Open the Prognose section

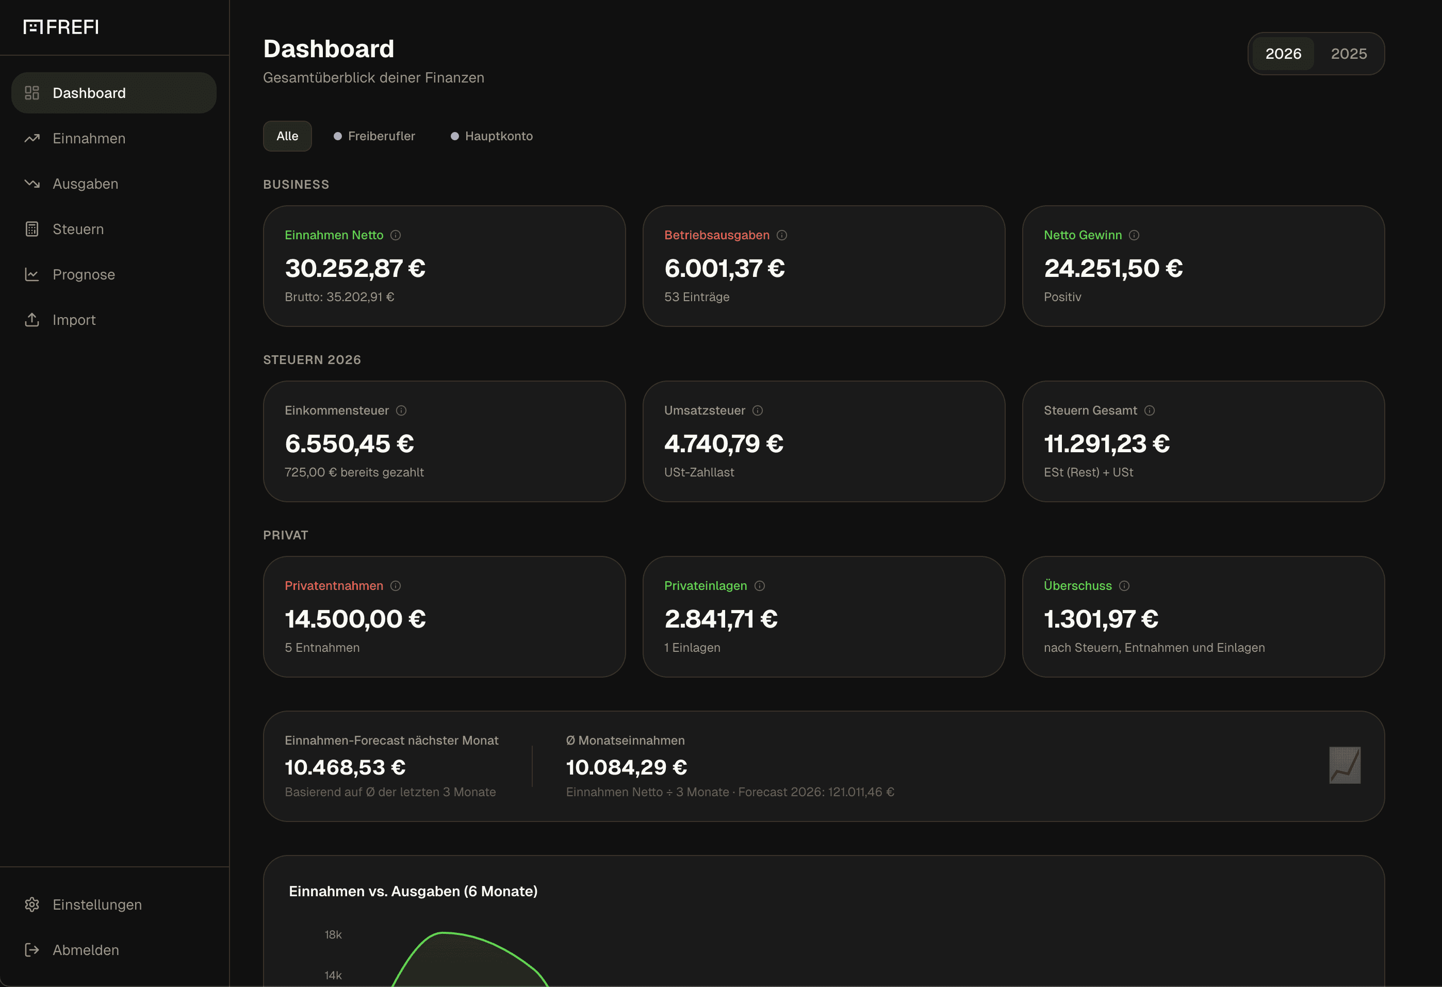pos(84,274)
